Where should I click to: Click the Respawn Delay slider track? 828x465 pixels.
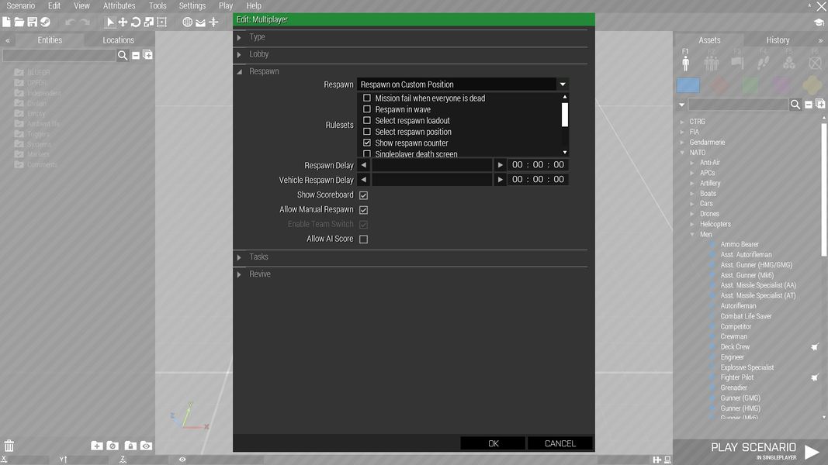click(x=431, y=165)
